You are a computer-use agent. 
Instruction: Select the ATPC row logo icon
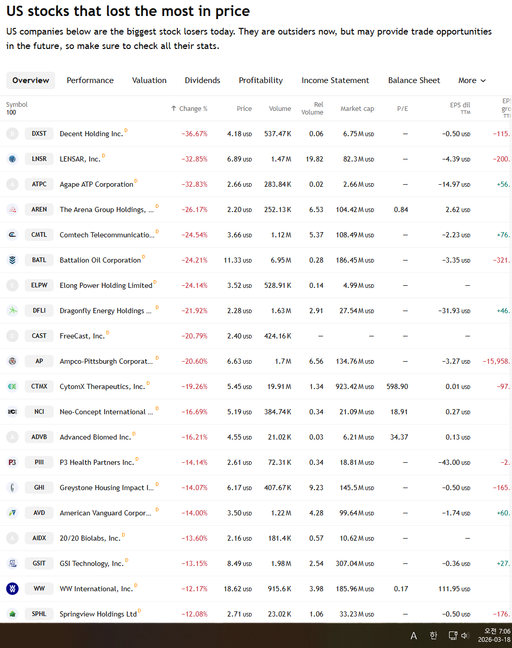click(x=12, y=184)
